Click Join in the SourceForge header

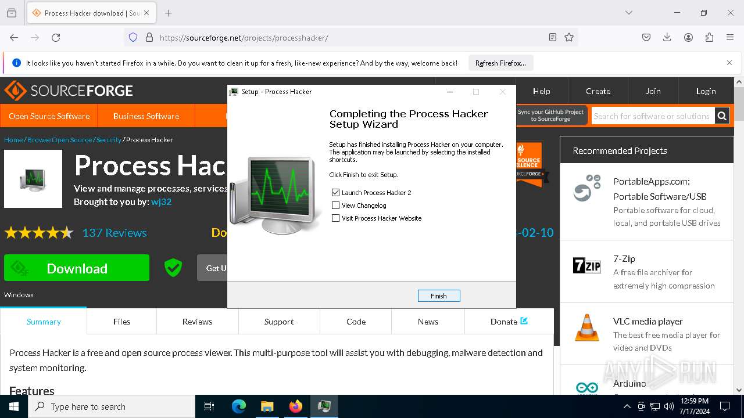coord(653,91)
